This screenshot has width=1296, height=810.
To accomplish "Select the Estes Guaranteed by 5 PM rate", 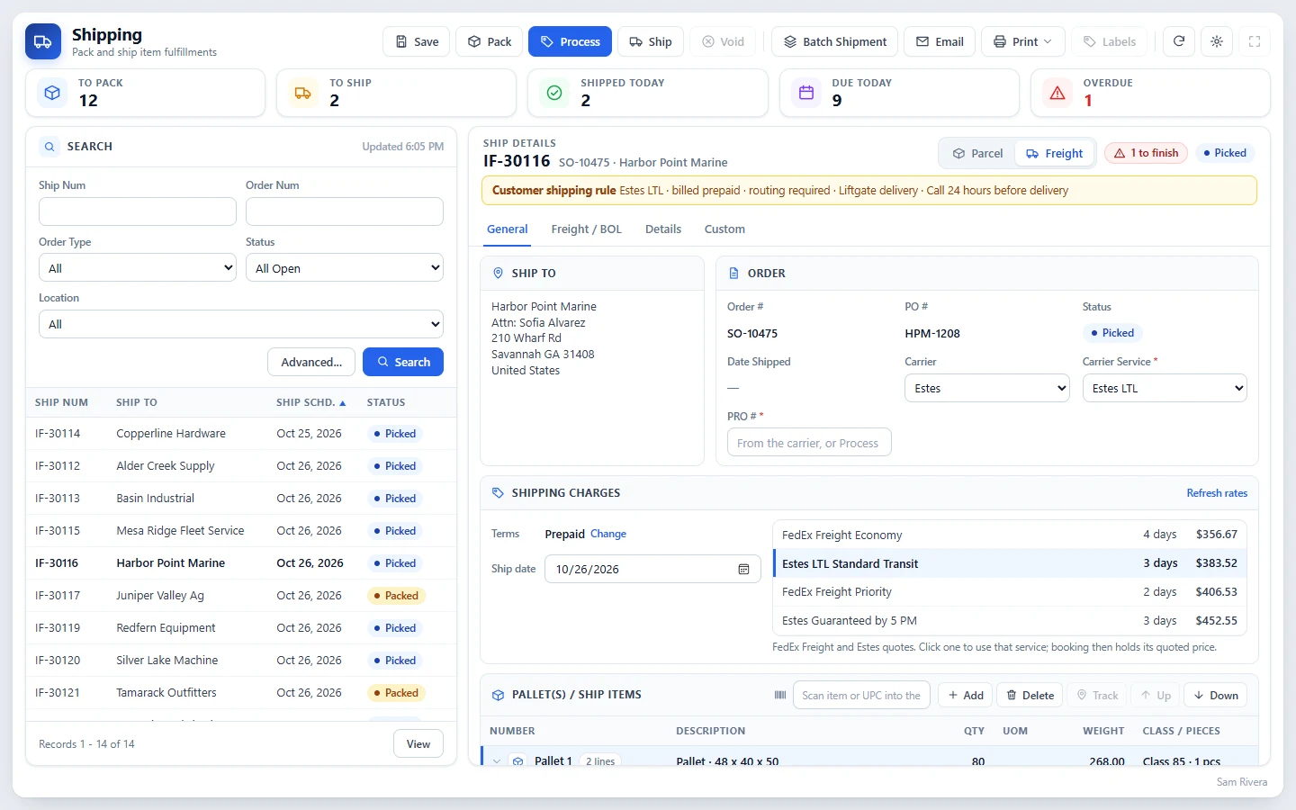I will (x=1010, y=621).
